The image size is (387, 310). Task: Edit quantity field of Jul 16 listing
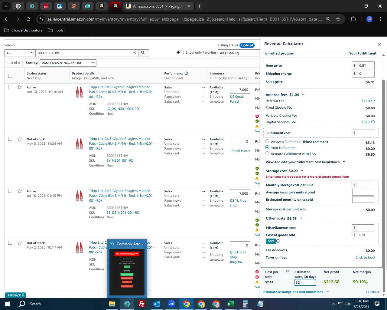point(240,193)
